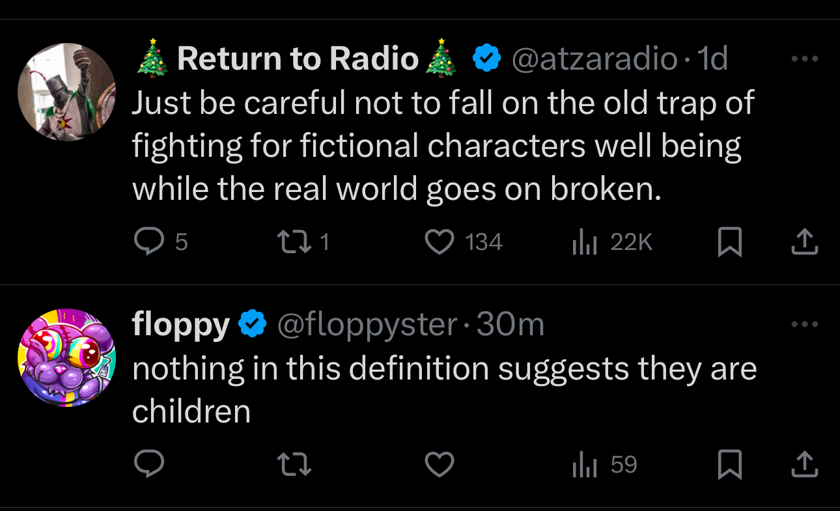The width and height of the screenshot is (840, 511).
Task: Visit the @atzaradio handle
Action: [x=595, y=59]
